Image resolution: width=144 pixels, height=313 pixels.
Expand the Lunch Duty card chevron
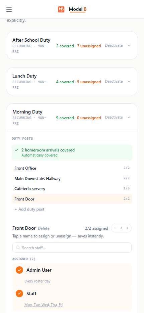click(129, 82)
